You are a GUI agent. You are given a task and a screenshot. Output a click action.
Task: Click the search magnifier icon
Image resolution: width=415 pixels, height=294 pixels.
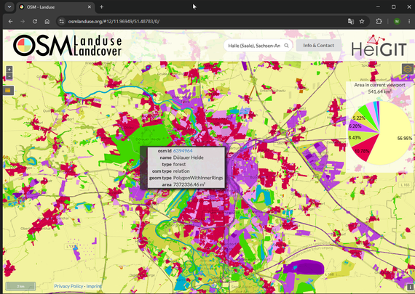(286, 46)
